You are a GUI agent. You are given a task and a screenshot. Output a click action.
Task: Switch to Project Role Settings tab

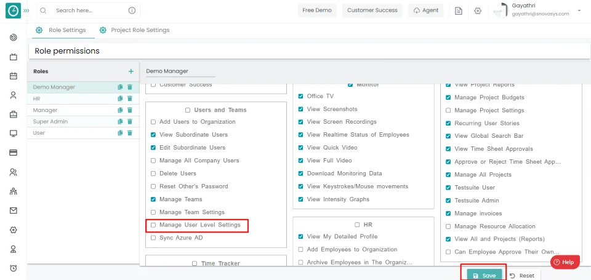pyautogui.click(x=139, y=30)
